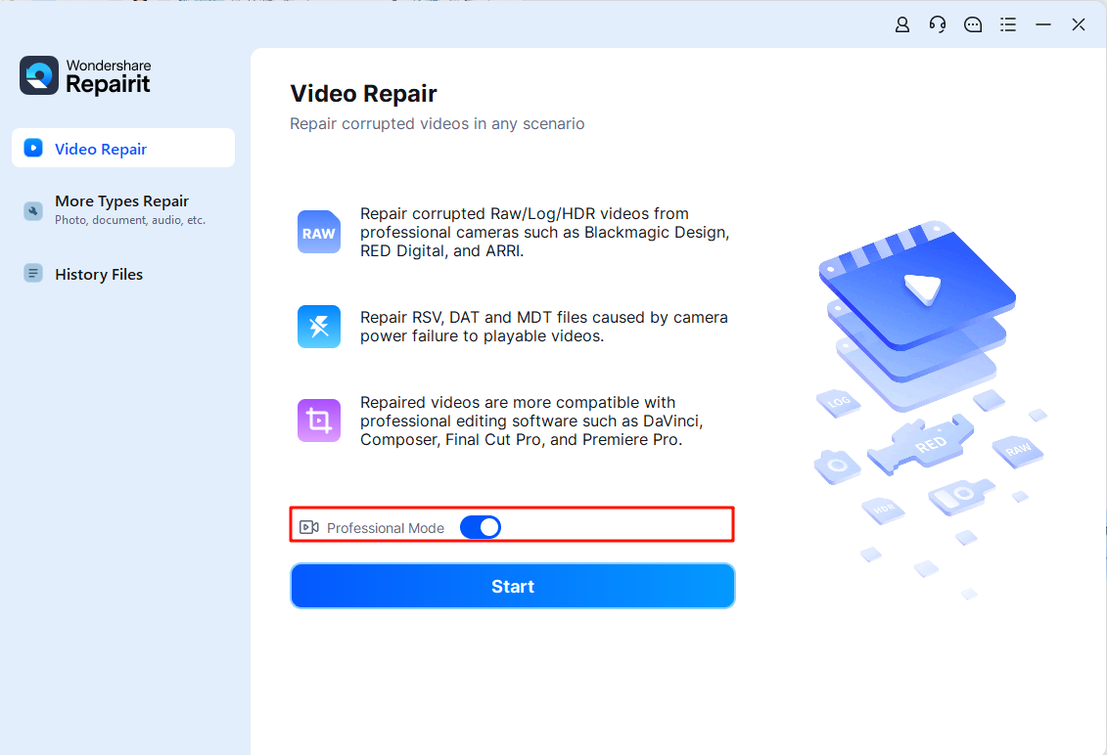Open More Types Repair section
The height and width of the screenshot is (755, 1107).
click(121, 201)
